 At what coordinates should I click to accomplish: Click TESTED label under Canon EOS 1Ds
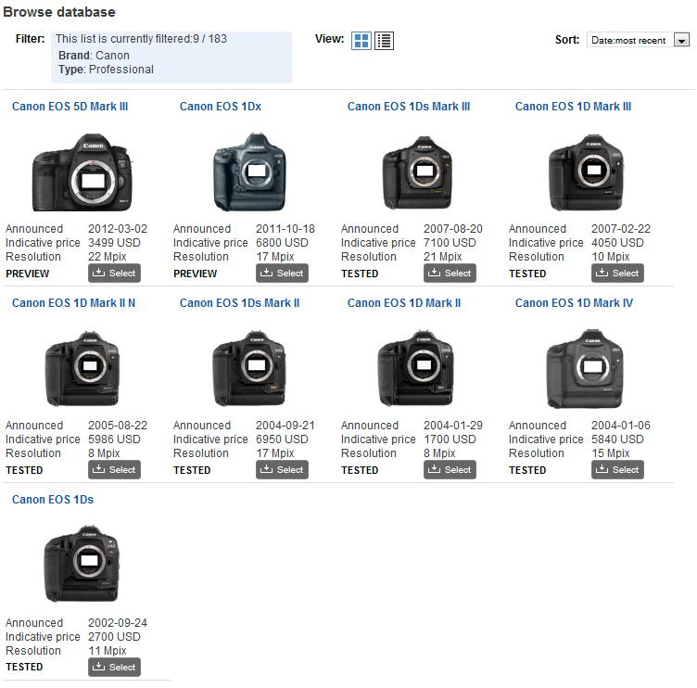tap(24, 667)
